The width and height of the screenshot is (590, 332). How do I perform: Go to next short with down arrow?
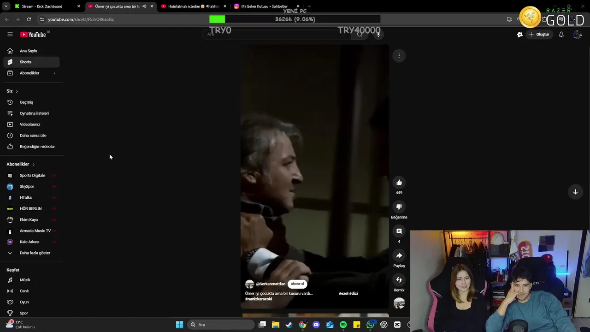click(575, 192)
